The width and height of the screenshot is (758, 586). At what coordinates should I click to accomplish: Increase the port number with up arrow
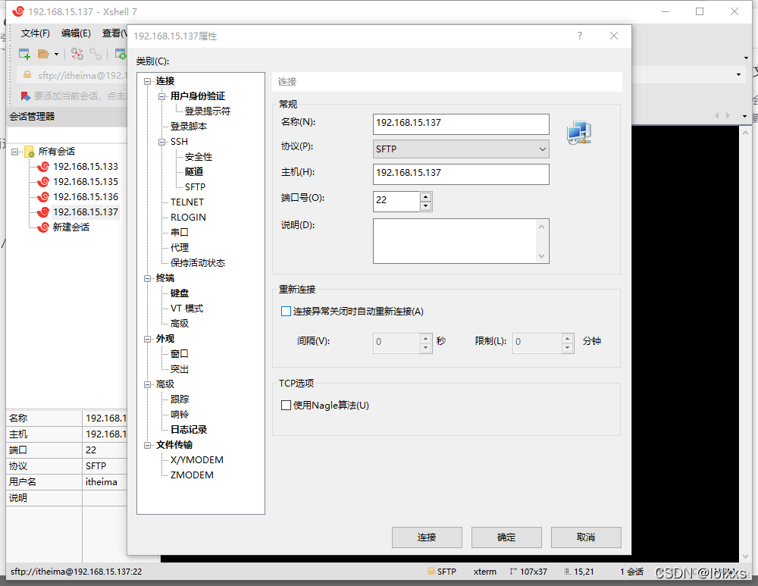coord(425,197)
